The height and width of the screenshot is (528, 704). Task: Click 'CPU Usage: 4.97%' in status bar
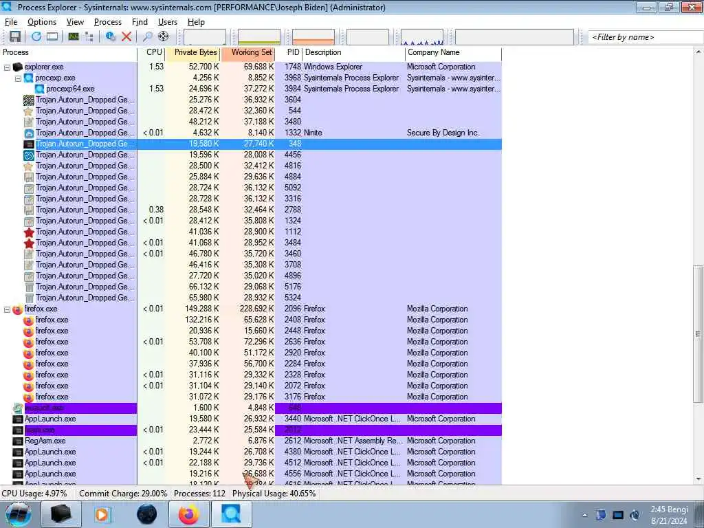pyautogui.click(x=34, y=494)
